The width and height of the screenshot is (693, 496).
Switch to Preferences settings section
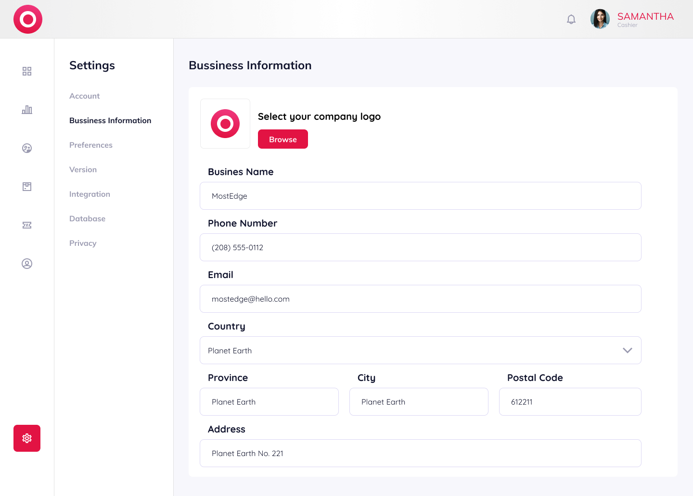click(x=91, y=145)
